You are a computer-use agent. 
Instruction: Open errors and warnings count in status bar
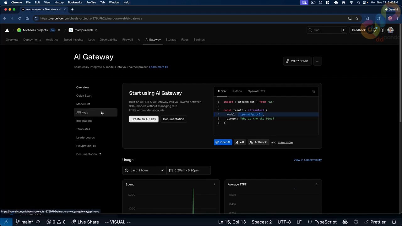coord(56,222)
